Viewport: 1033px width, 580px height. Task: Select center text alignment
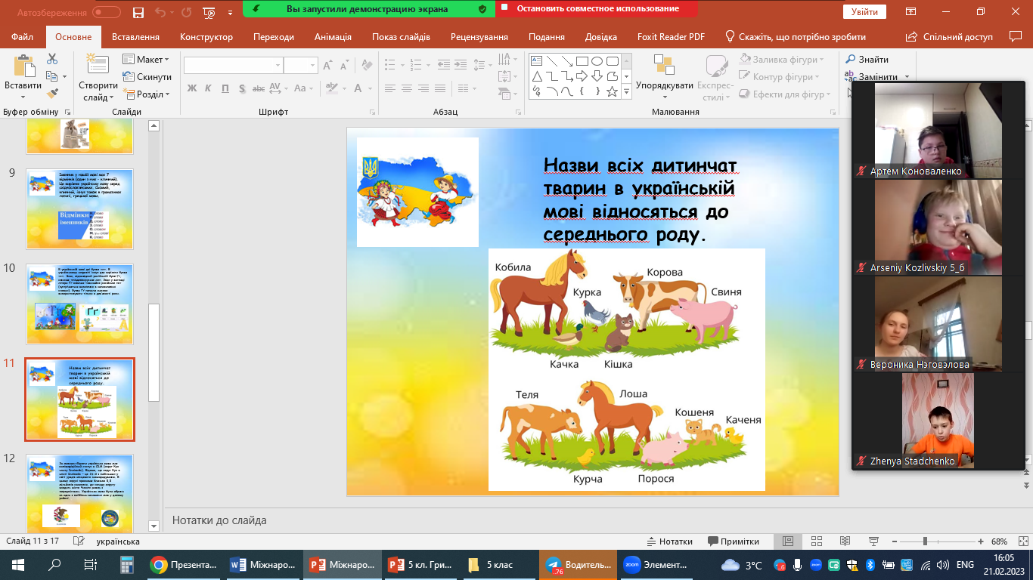[x=407, y=88]
